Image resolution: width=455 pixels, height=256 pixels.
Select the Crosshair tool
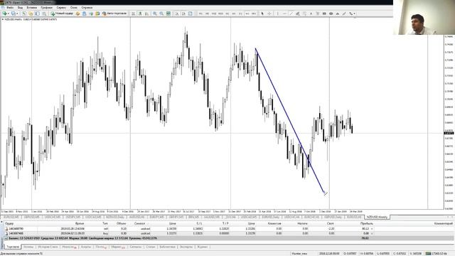269,14
